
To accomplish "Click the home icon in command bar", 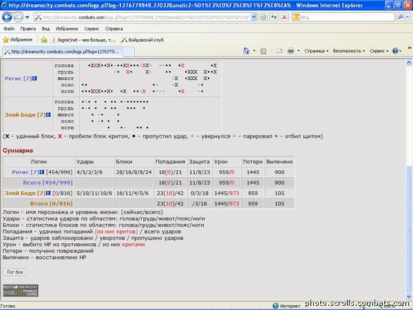I will coord(246,51).
